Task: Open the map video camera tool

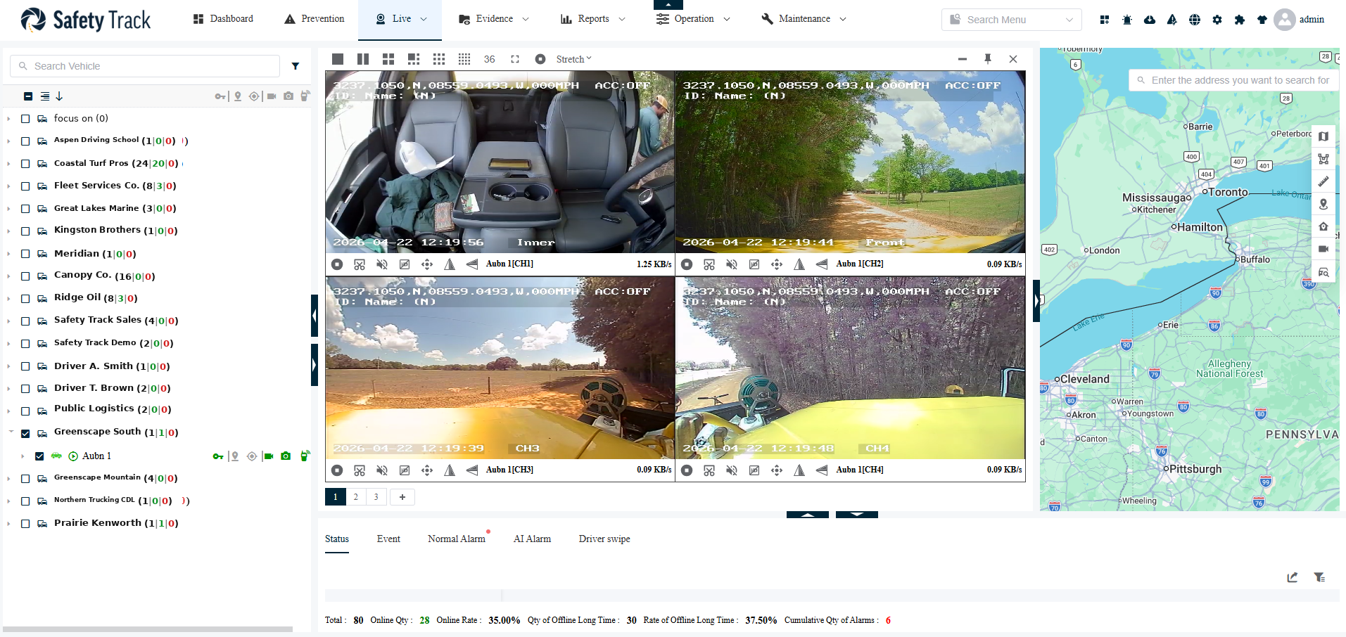Action: tap(1323, 249)
